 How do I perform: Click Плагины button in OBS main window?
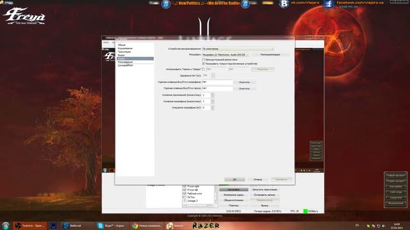point(233,206)
